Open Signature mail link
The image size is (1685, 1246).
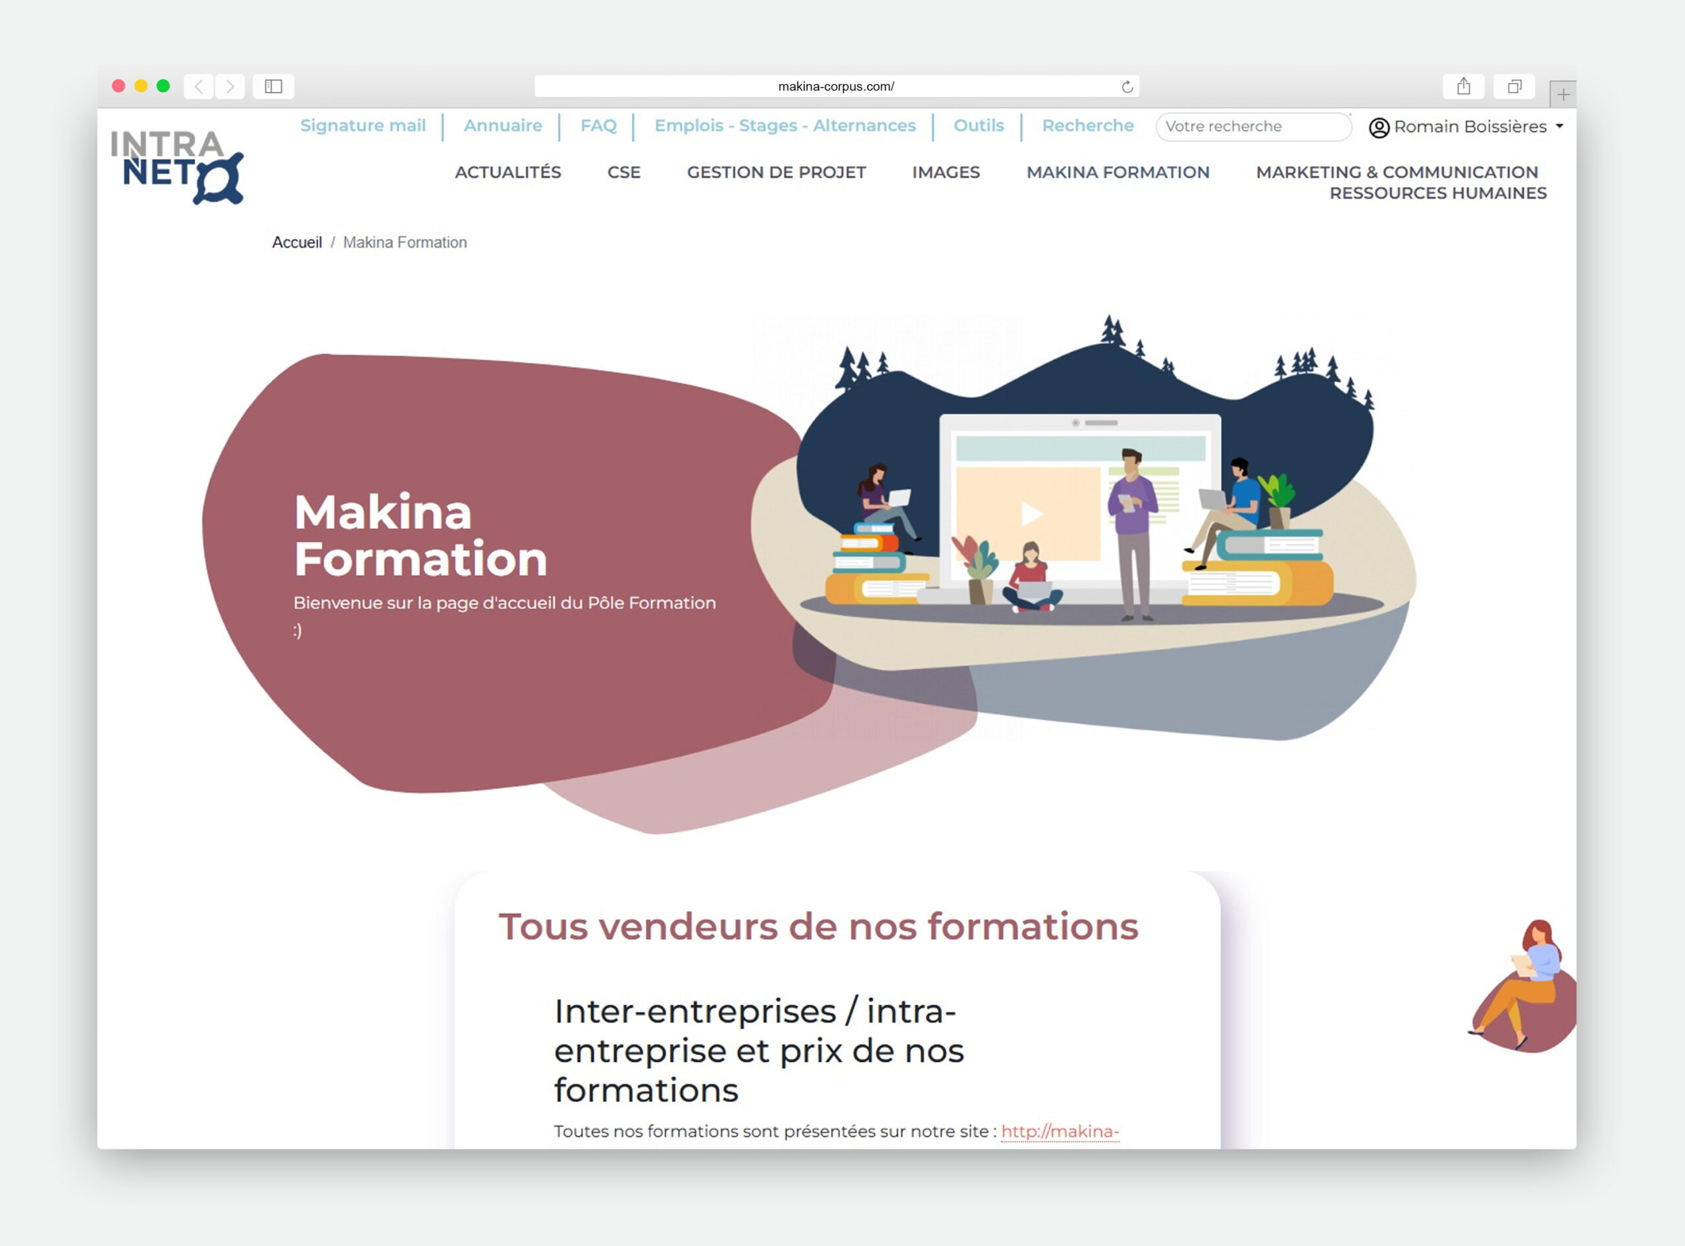(363, 125)
